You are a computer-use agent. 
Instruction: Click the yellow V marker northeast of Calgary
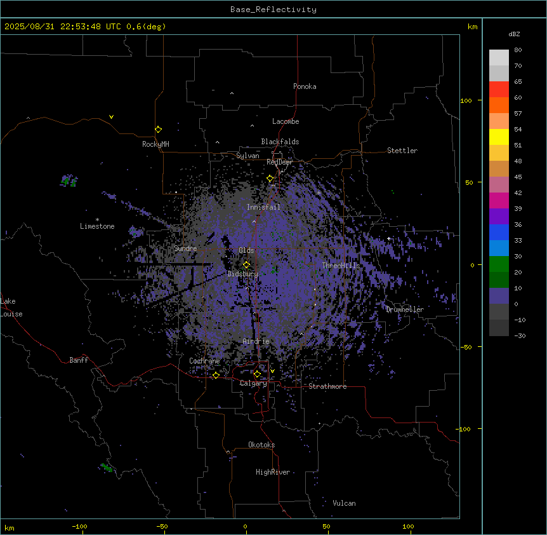coord(272,371)
